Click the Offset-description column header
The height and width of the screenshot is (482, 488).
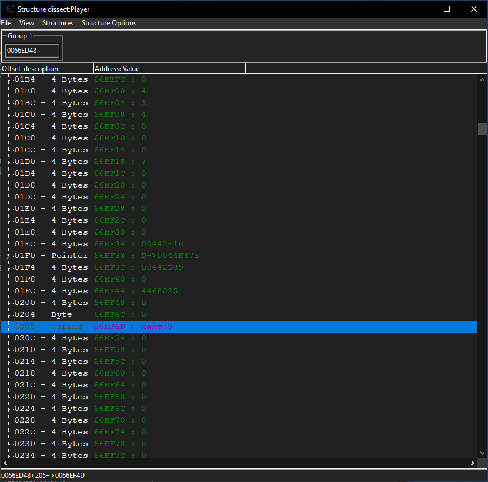click(46, 69)
